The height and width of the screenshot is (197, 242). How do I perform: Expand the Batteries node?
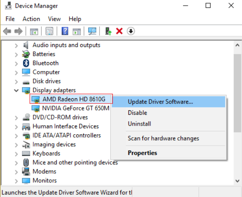click(x=16, y=55)
